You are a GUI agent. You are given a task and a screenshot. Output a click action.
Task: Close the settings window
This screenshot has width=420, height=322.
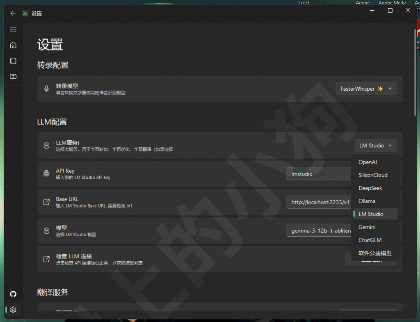(x=408, y=10)
